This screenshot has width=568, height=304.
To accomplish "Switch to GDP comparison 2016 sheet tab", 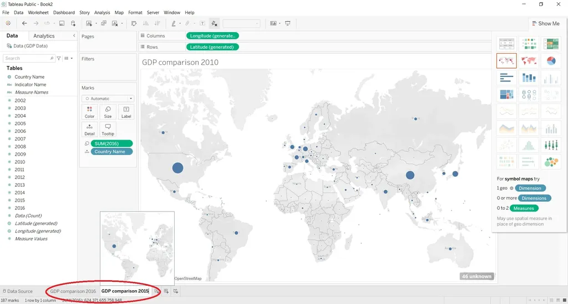I will pos(73,291).
